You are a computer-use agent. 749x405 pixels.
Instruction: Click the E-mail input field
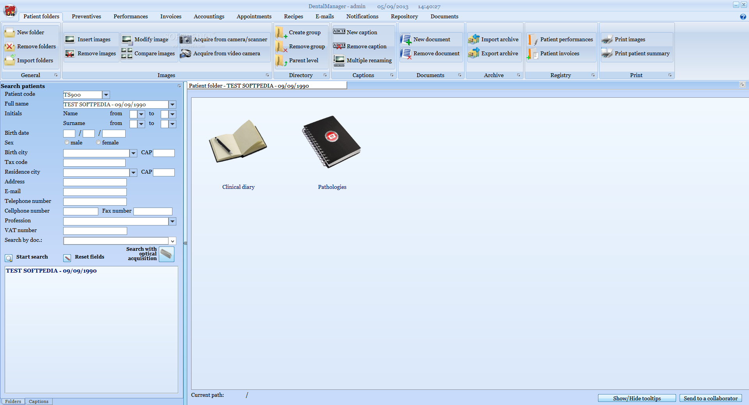point(95,192)
